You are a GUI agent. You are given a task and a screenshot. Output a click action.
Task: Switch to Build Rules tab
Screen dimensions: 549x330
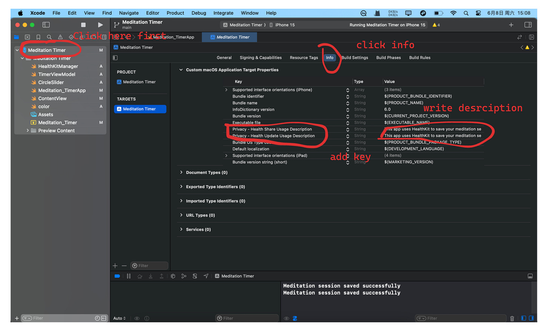click(420, 58)
